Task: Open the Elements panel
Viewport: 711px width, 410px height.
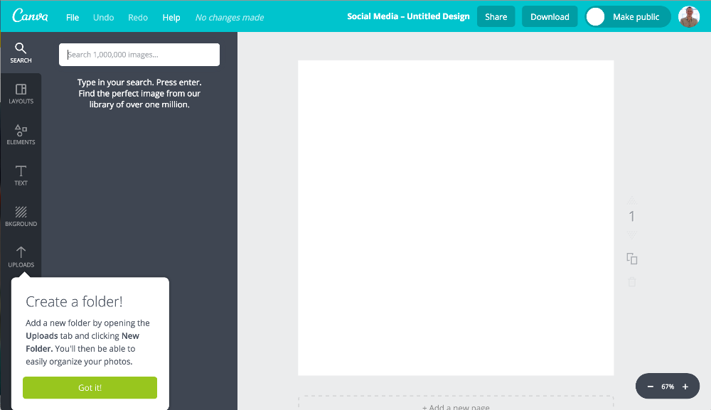Action: click(x=21, y=134)
